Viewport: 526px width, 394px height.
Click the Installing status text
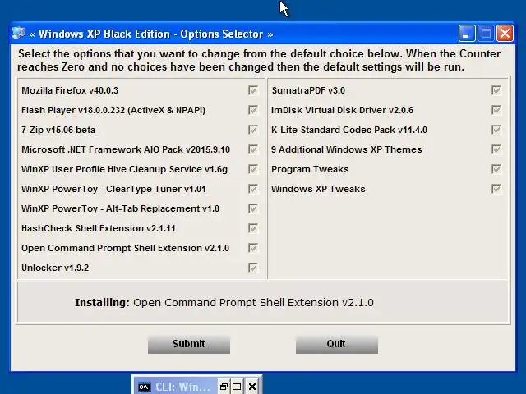click(x=224, y=303)
